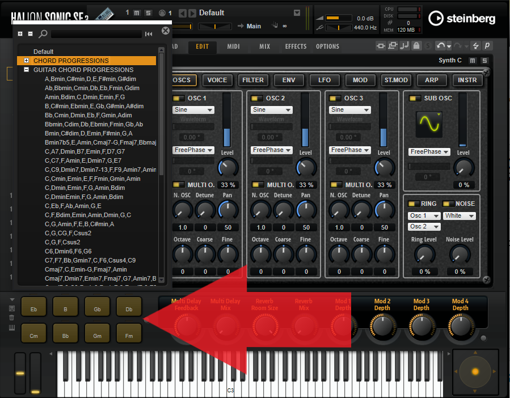Click the redo arrow icon
510x398 pixels.
coord(458,46)
